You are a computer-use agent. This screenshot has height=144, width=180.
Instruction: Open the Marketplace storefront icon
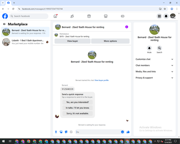click(x=106, y=16)
